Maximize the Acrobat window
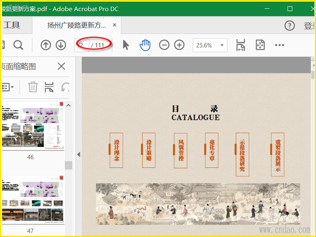This screenshot has height=237, width=316. [x=290, y=9]
